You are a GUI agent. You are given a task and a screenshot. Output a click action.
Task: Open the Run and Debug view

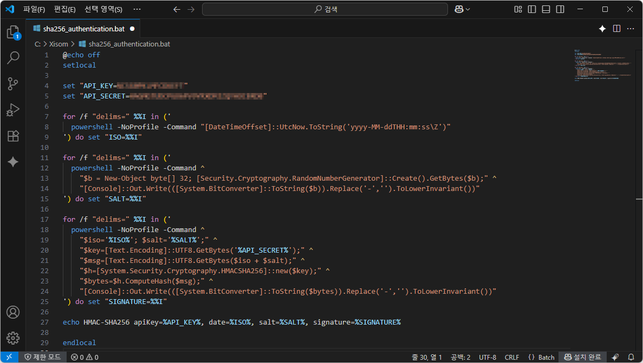pyautogui.click(x=13, y=110)
